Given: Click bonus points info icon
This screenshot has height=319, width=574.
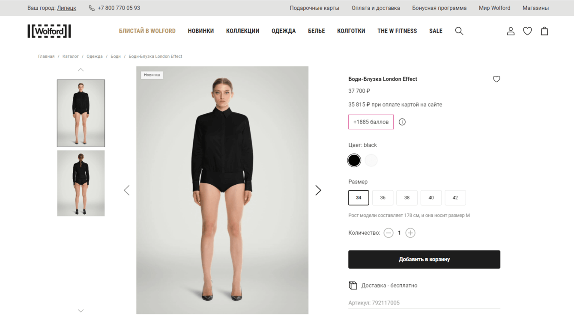Looking at the screenshot, I should (x=402, y=122).
